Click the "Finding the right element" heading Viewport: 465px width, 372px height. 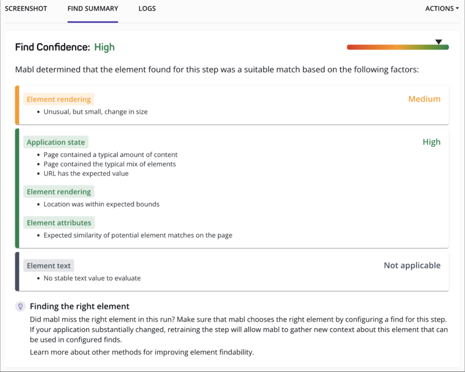click(x=79, y=306)
